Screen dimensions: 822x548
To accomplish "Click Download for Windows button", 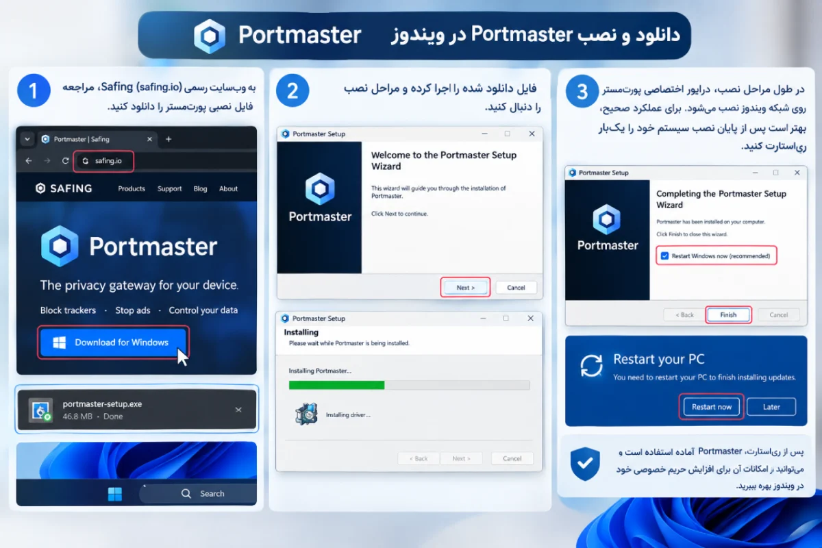I will coord(113,342).
